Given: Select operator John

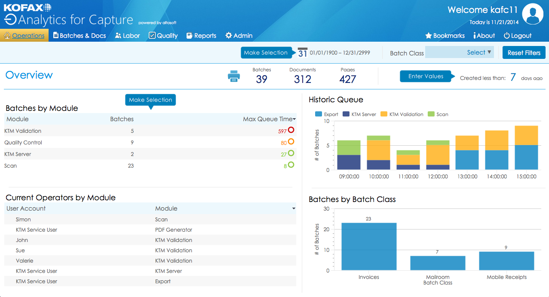Looking at the screenshot, I should point(22,240).
